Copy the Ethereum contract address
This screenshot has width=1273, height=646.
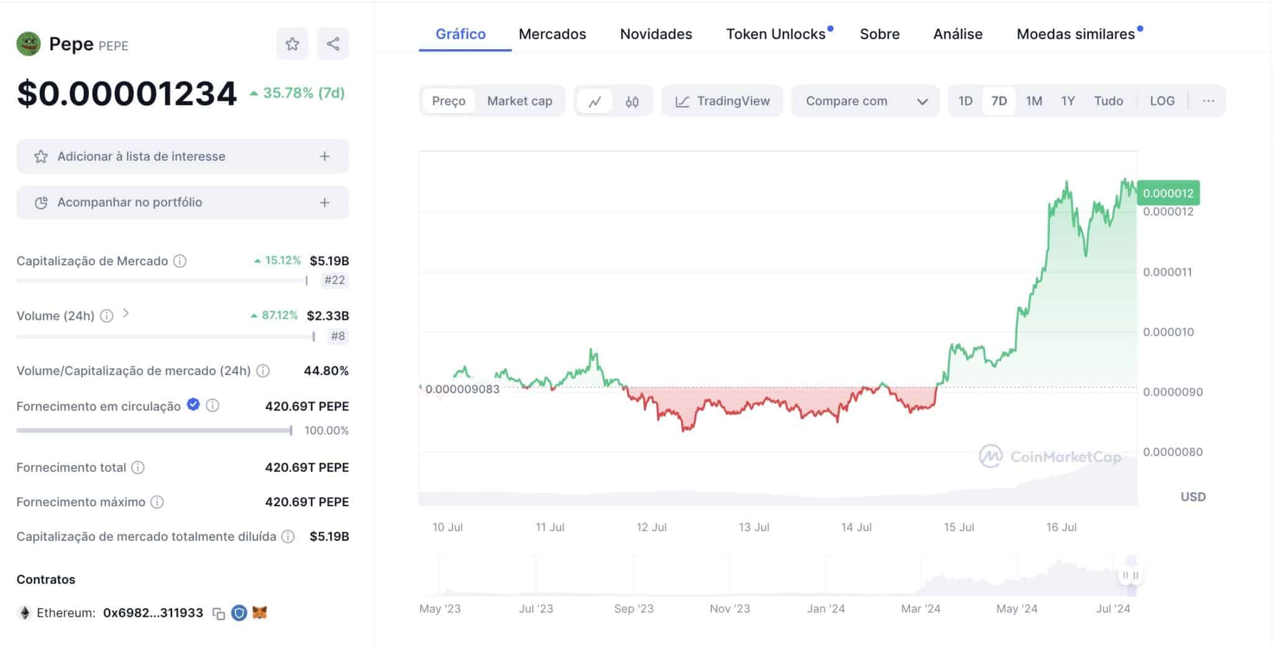[x=218, y=614]
